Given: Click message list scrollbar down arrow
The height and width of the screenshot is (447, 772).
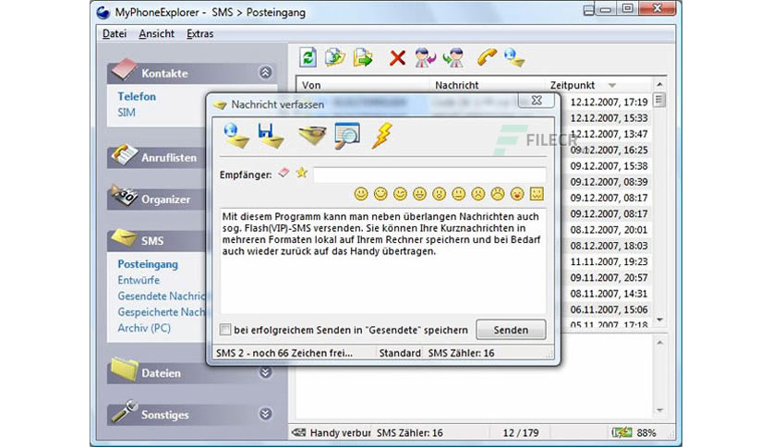Looking at the screenshot, I should point(659,320).
